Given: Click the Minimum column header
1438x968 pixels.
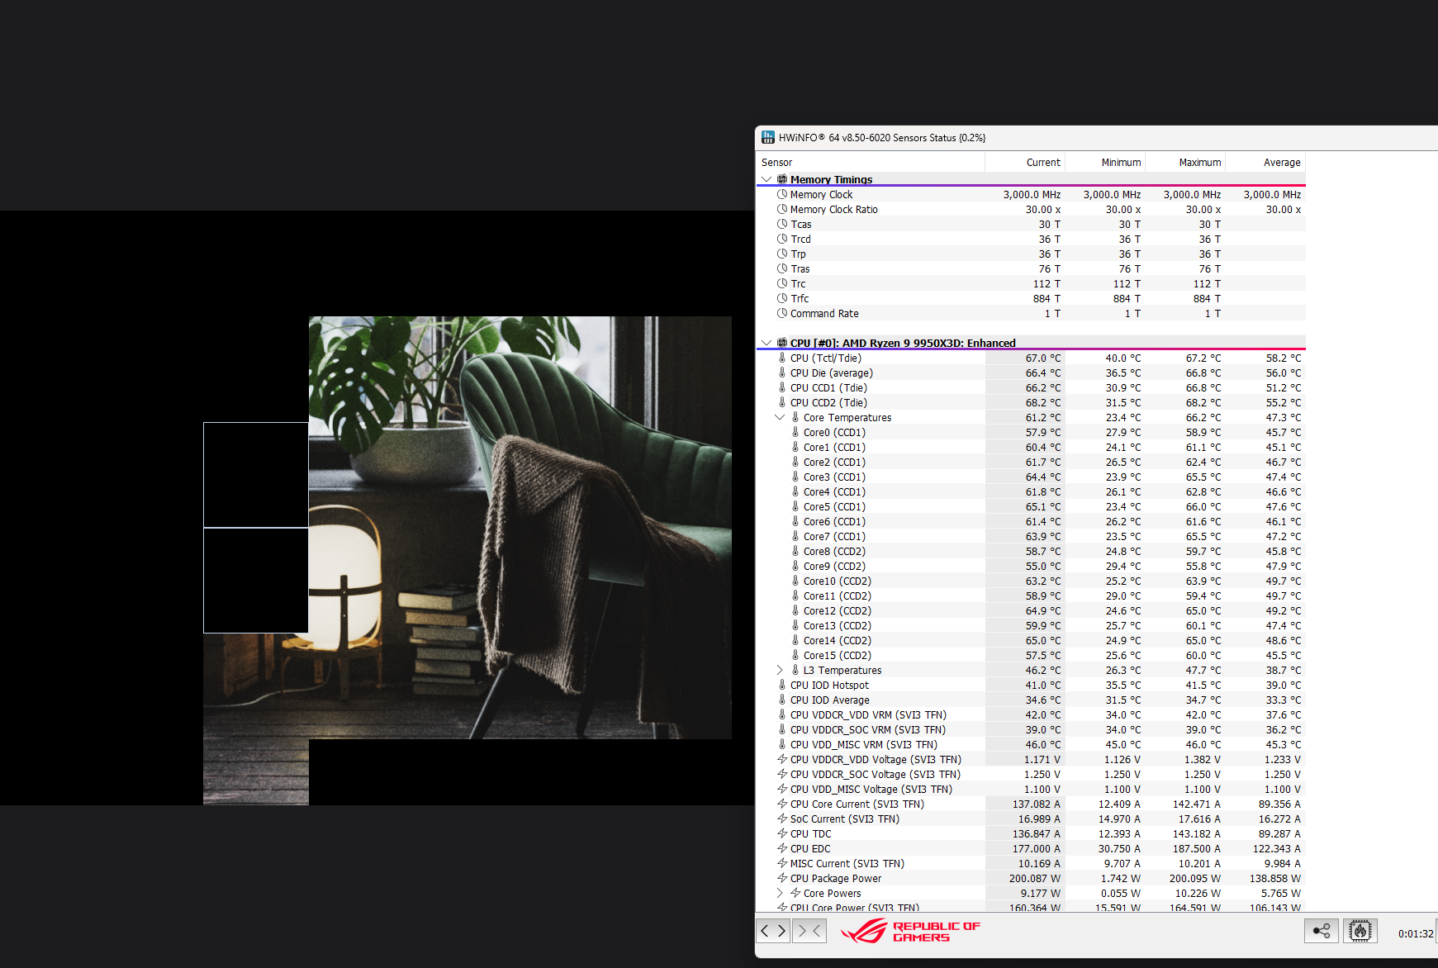Looking at the screenshot, I should tap(1105, 162).
